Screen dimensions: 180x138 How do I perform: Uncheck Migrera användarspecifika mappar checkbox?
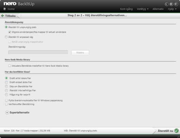[x=10, y=32]
